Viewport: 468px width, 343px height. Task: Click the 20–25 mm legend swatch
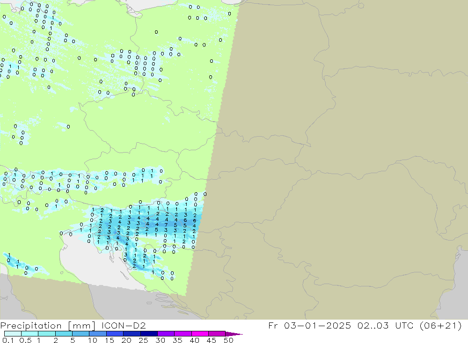(x=132, y=334)
